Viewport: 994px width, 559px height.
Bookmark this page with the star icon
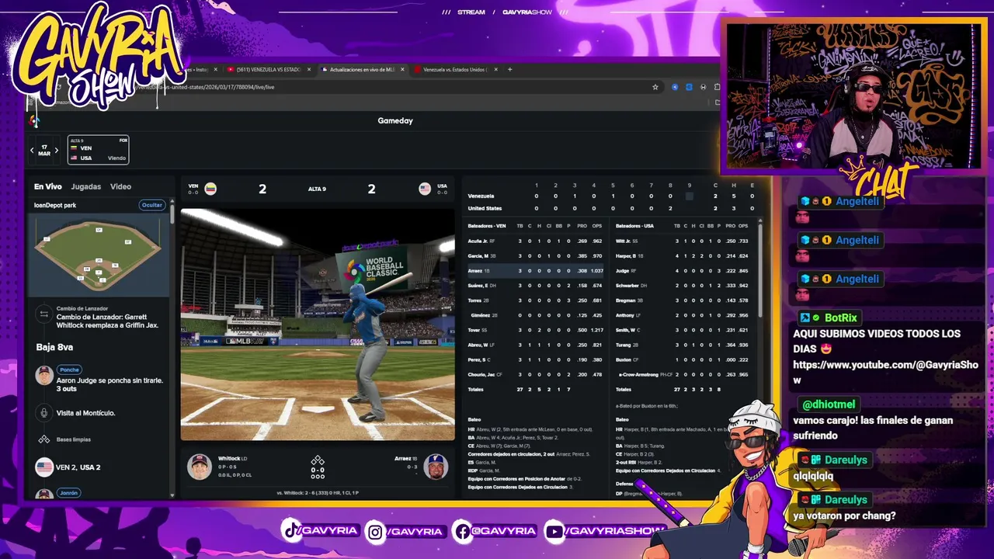[655, 87]
